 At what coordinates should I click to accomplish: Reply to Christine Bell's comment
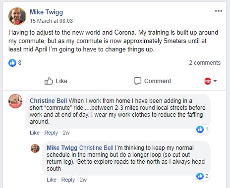[x=51, y=133]
